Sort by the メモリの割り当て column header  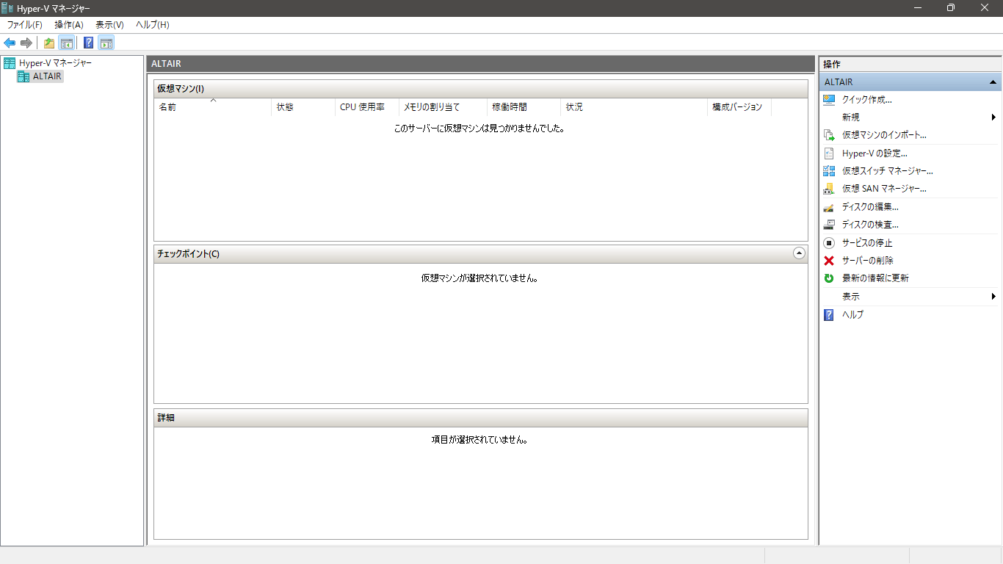click(x=443, y=107)
